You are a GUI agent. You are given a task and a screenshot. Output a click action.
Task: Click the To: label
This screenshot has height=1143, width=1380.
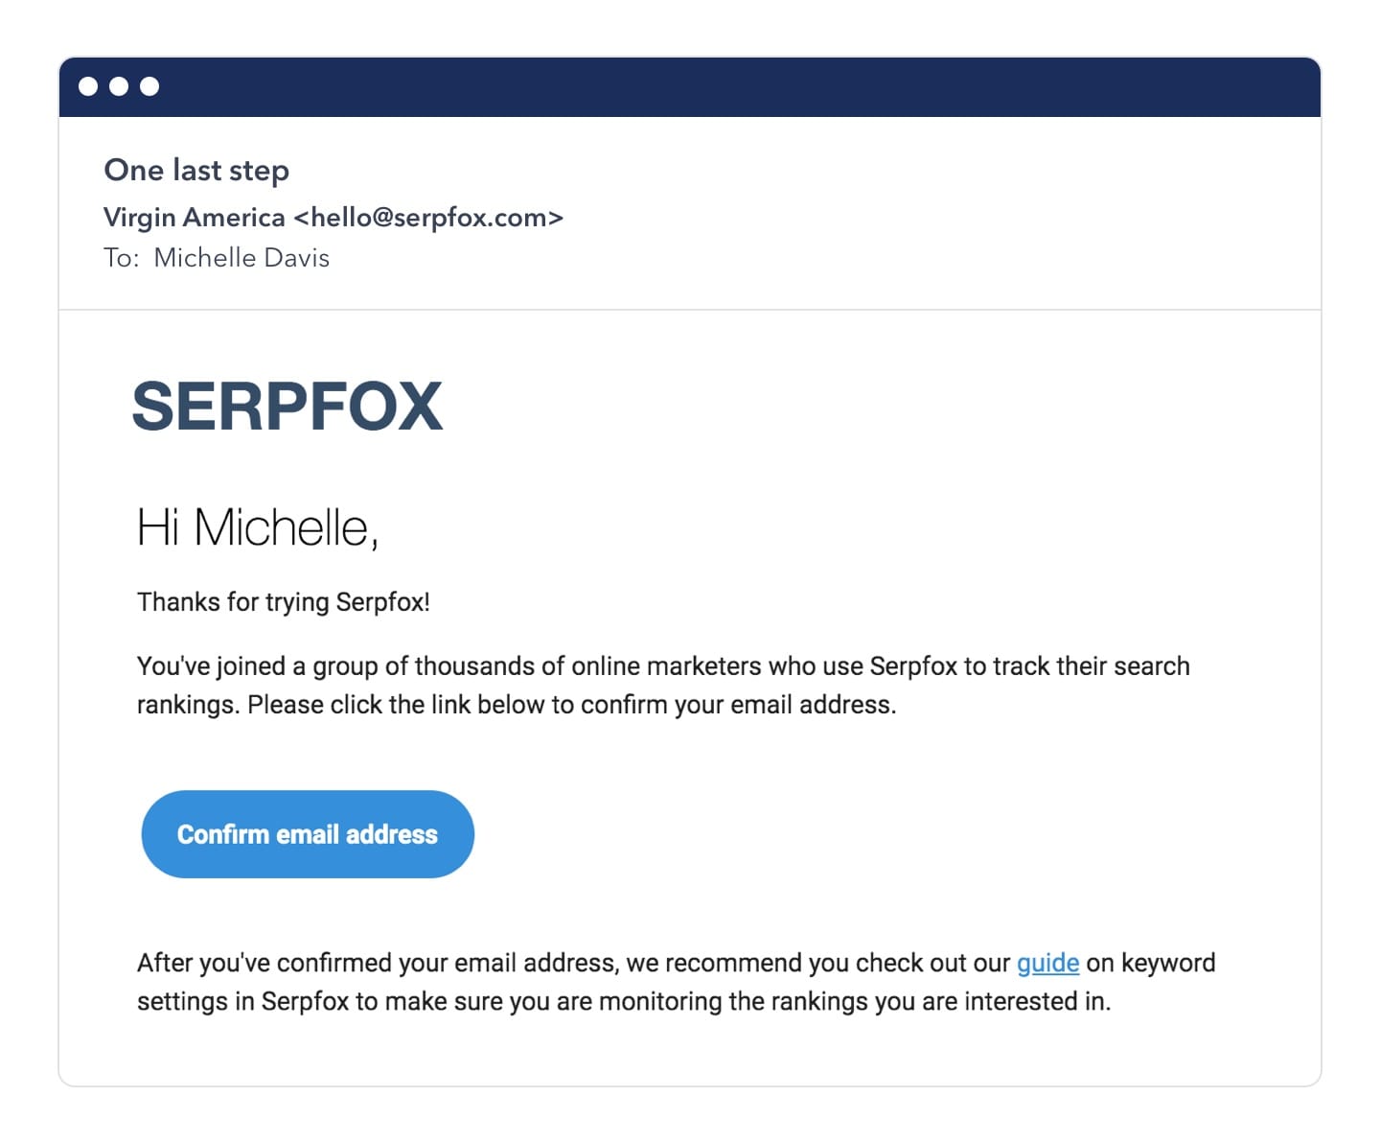pyautogui.click(x=121, y=258)
